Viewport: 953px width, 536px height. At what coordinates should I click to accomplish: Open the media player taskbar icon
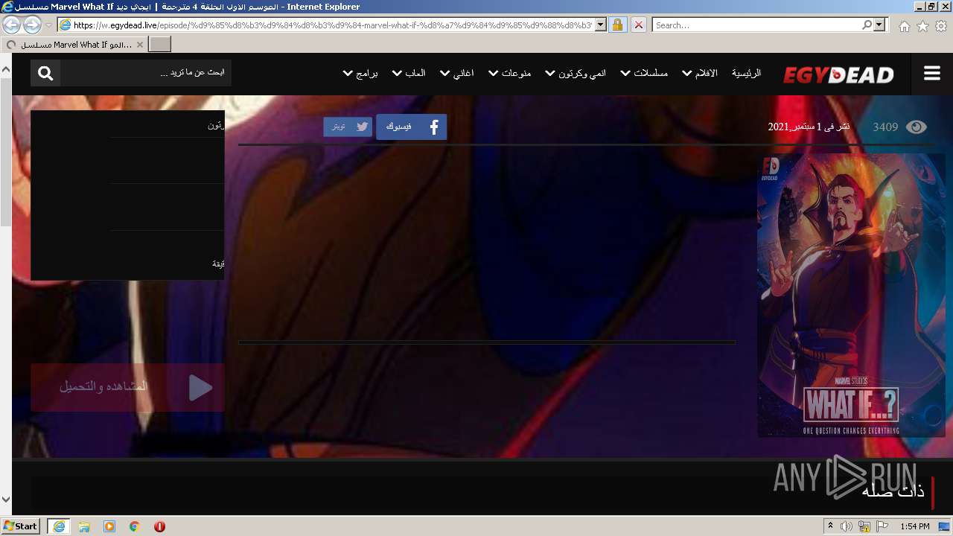[x=109, y=526]
